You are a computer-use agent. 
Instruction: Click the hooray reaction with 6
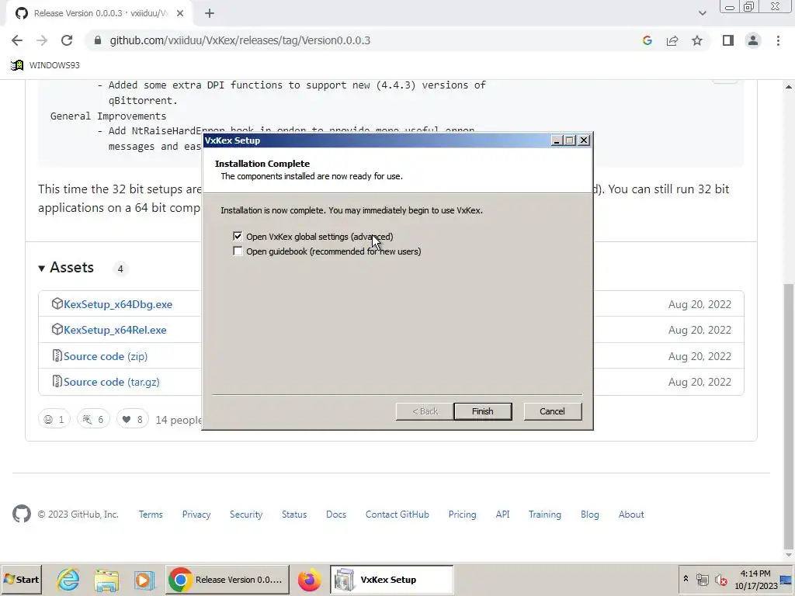click(93, 419)
